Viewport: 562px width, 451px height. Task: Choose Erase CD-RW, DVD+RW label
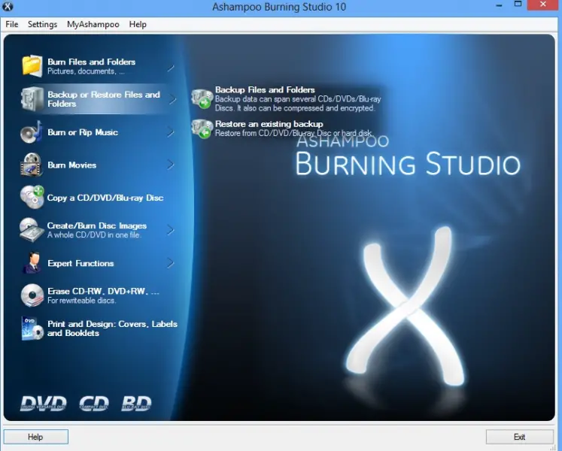click(103, 291)
